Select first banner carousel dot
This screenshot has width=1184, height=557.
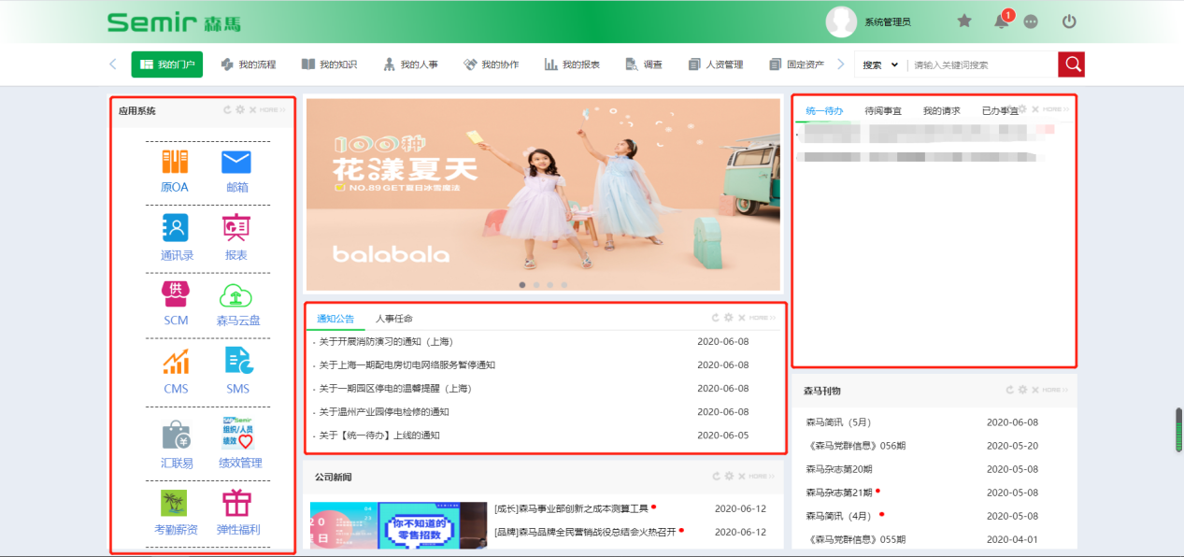coord(522,284)
